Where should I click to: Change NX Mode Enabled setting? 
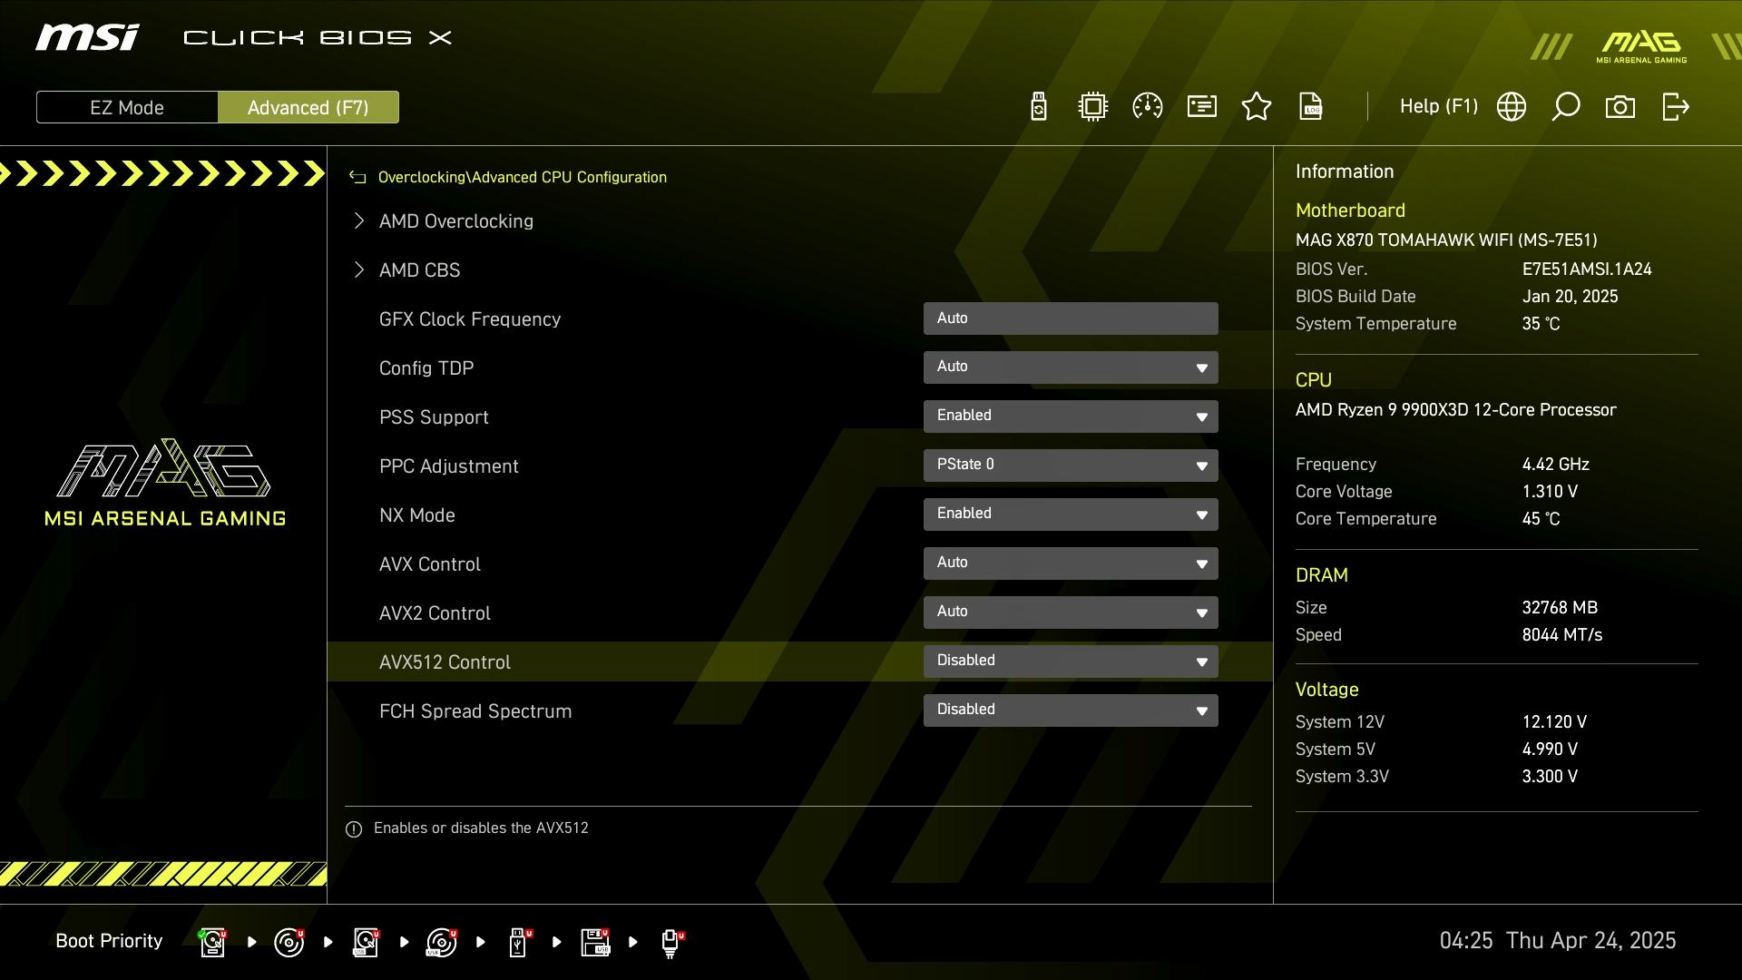click(1071, 514)
